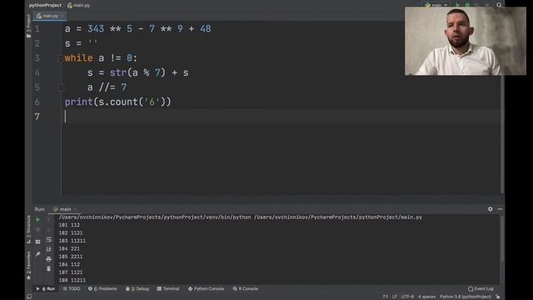The height and width of the screenshot is (300, 533).
Task: Change the 4 spaces indent setting
Action: [x=427, y=297]
